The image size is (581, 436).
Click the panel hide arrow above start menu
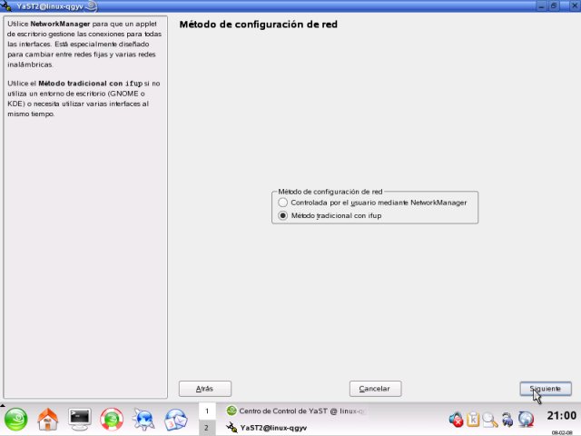click(x=2, y=405)
